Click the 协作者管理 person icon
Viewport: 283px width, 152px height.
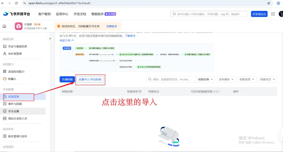(x=5, y=53)
